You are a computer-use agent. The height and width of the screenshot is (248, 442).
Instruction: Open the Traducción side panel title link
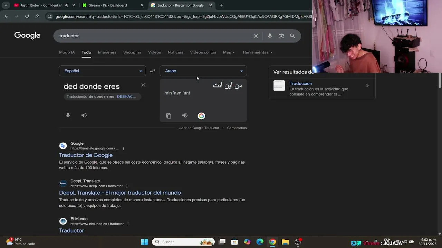(301, 83)
